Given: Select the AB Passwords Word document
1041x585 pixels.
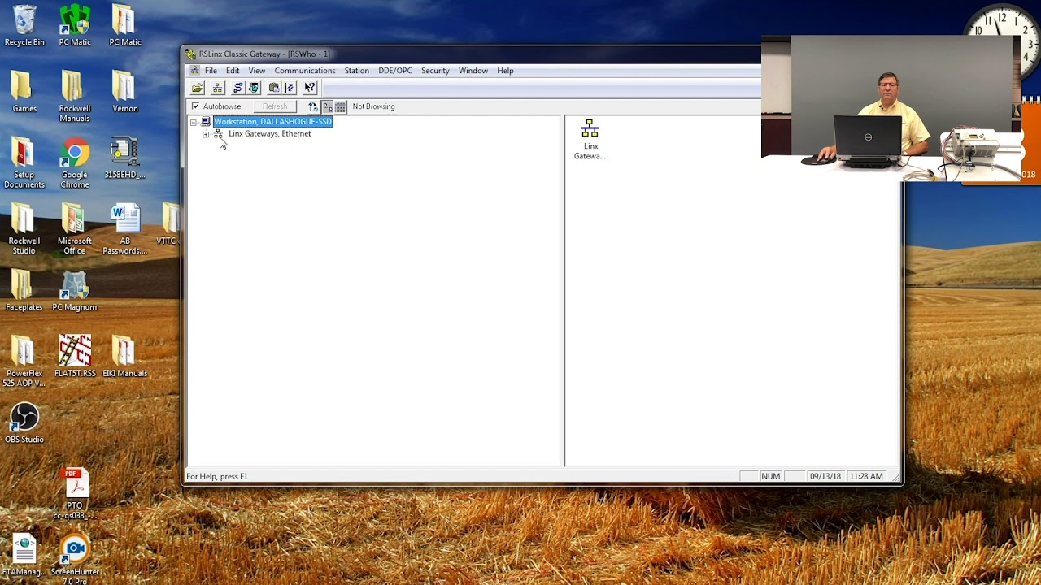Looking at the screenshot, I should (125, 229).
